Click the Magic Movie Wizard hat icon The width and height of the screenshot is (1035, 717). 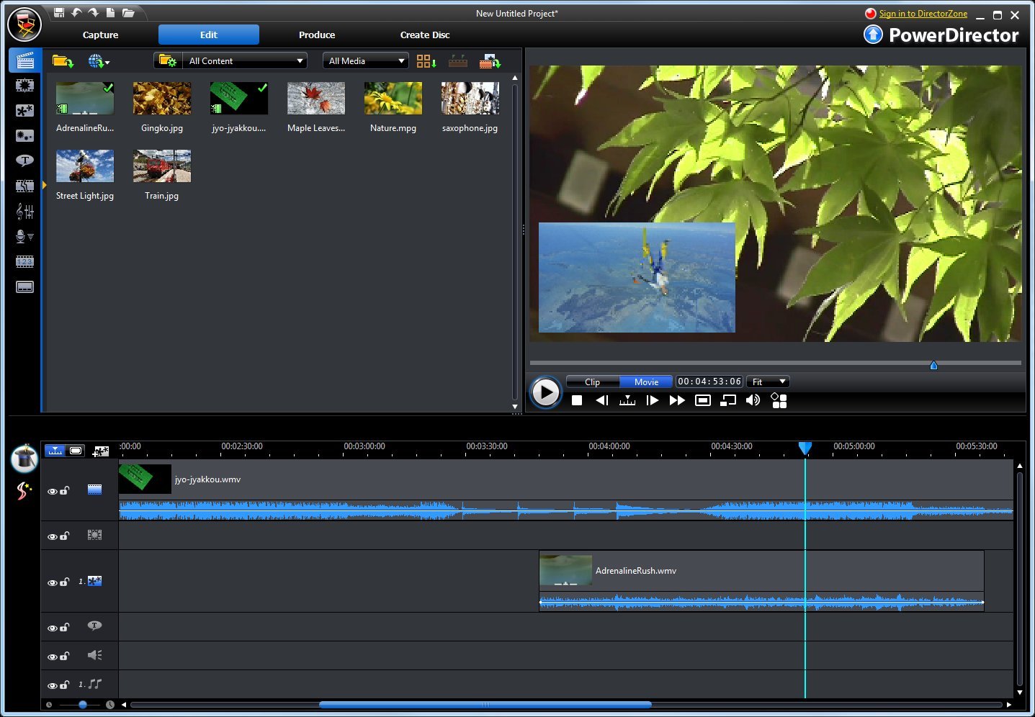pyautogui.click(x=24, y=459)
